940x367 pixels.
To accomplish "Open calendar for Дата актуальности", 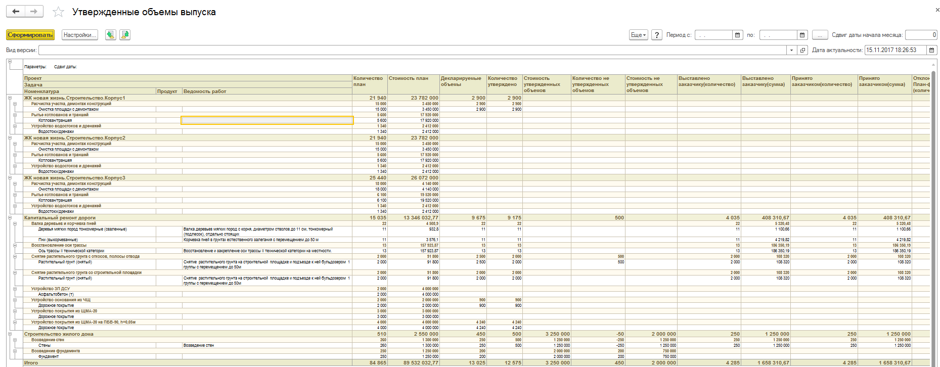I will click(932, 50).
